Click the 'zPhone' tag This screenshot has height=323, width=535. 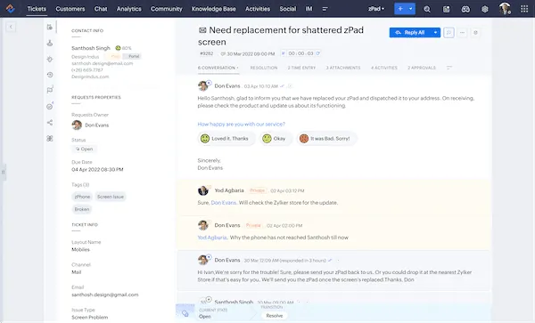82,197
